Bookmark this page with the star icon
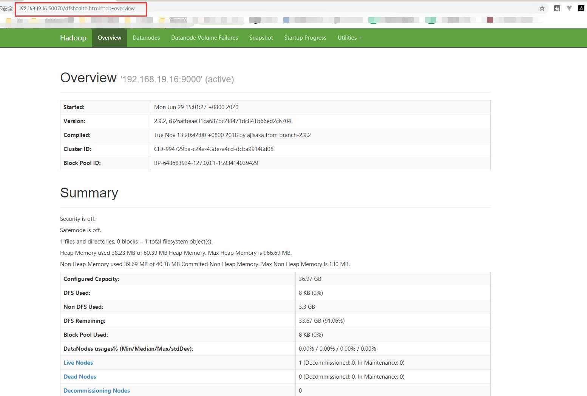Screen dimensions: 587x396 click(542, 8)
